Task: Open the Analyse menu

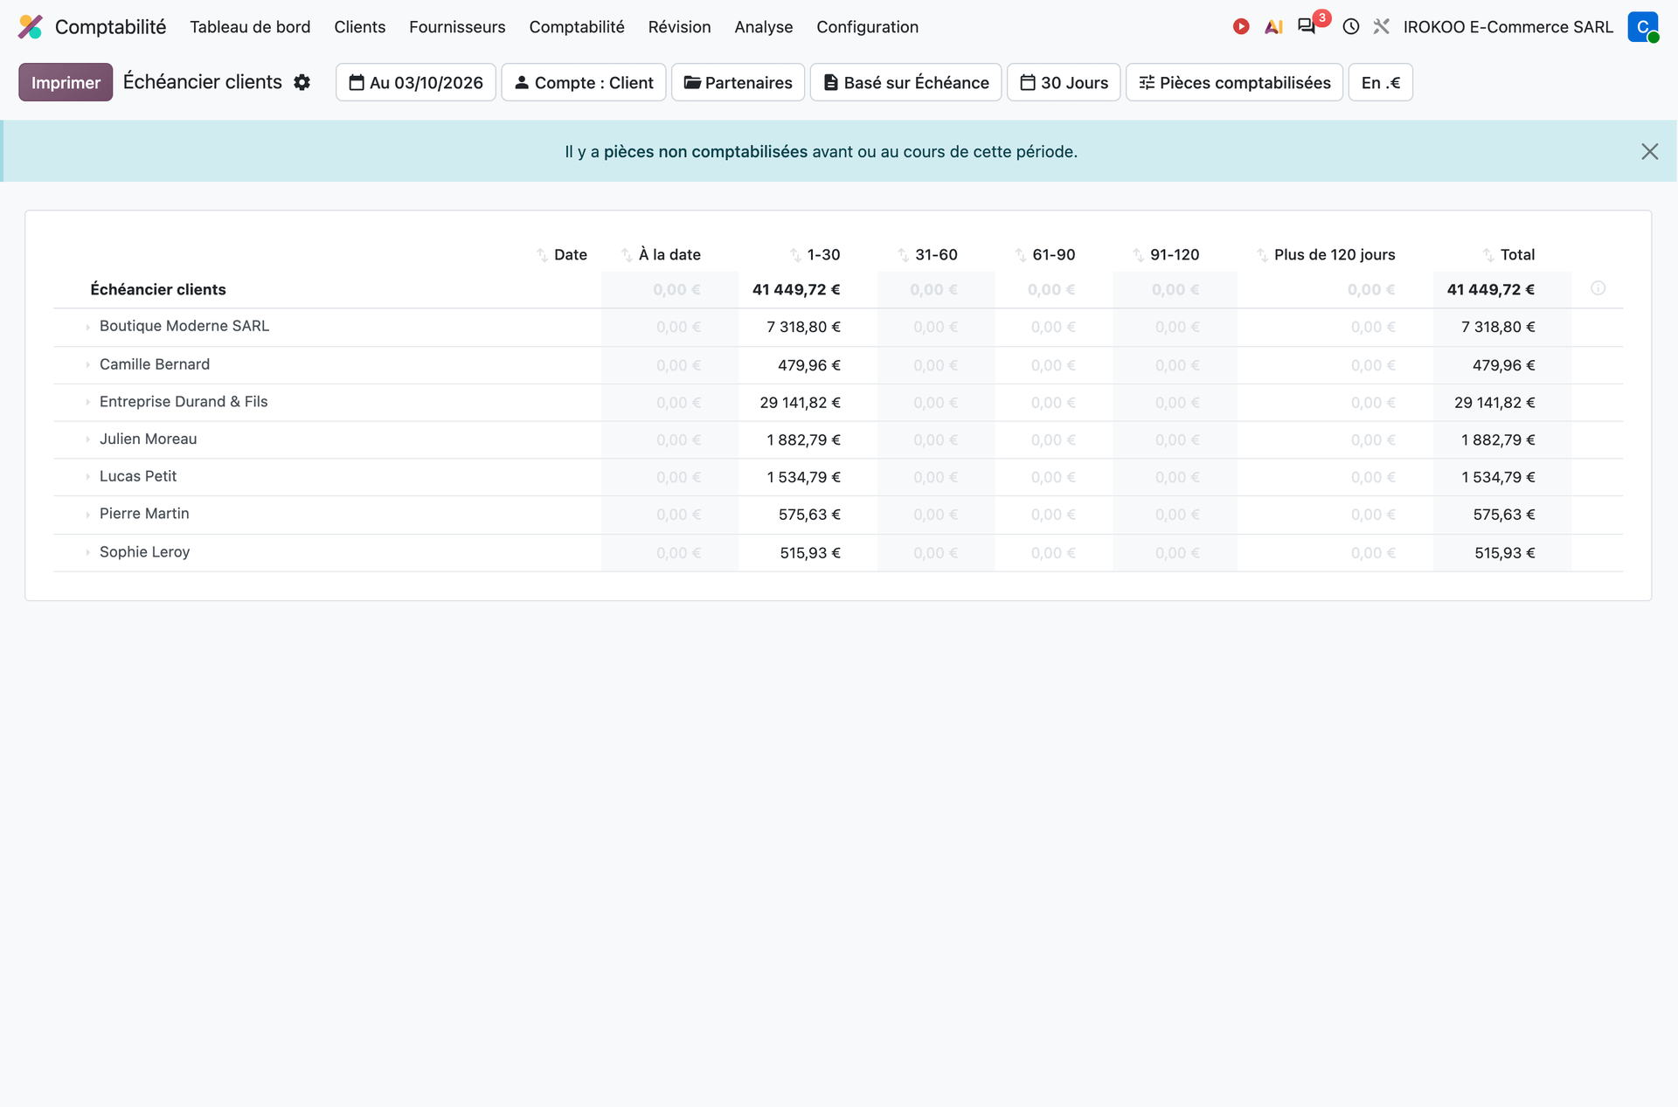Action: click(763, 27)
